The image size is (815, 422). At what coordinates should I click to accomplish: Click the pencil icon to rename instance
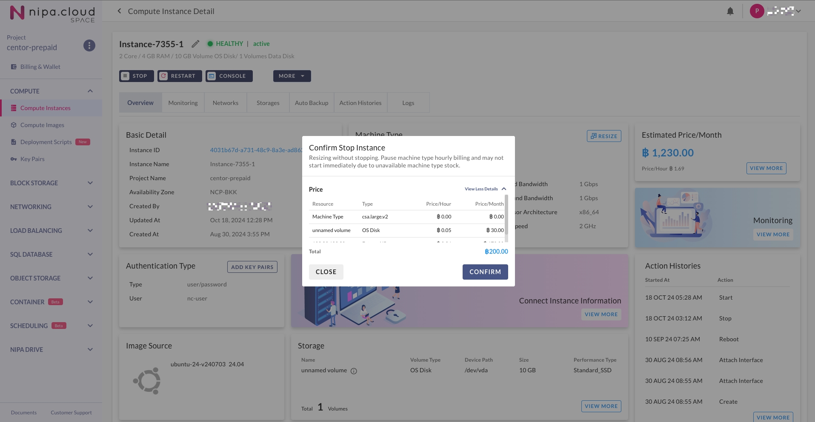(x=195, y=44)
